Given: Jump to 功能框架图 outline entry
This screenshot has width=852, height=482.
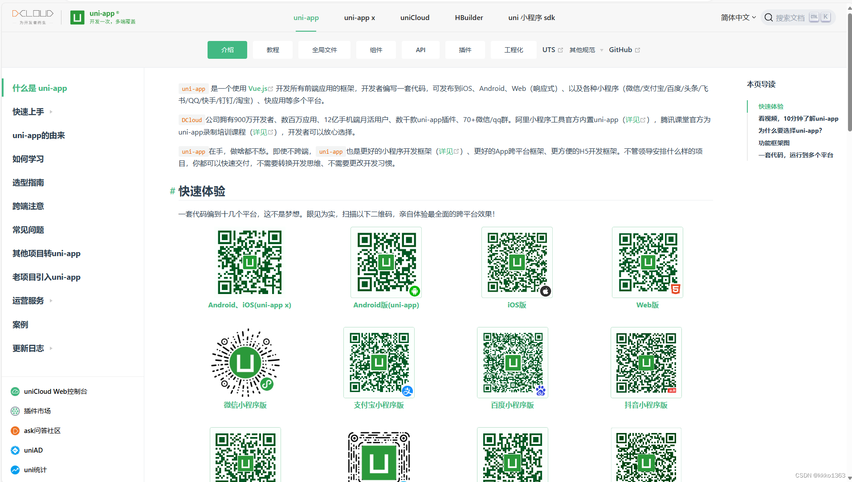Looking at the screenshot, I should tap(774, 143).
